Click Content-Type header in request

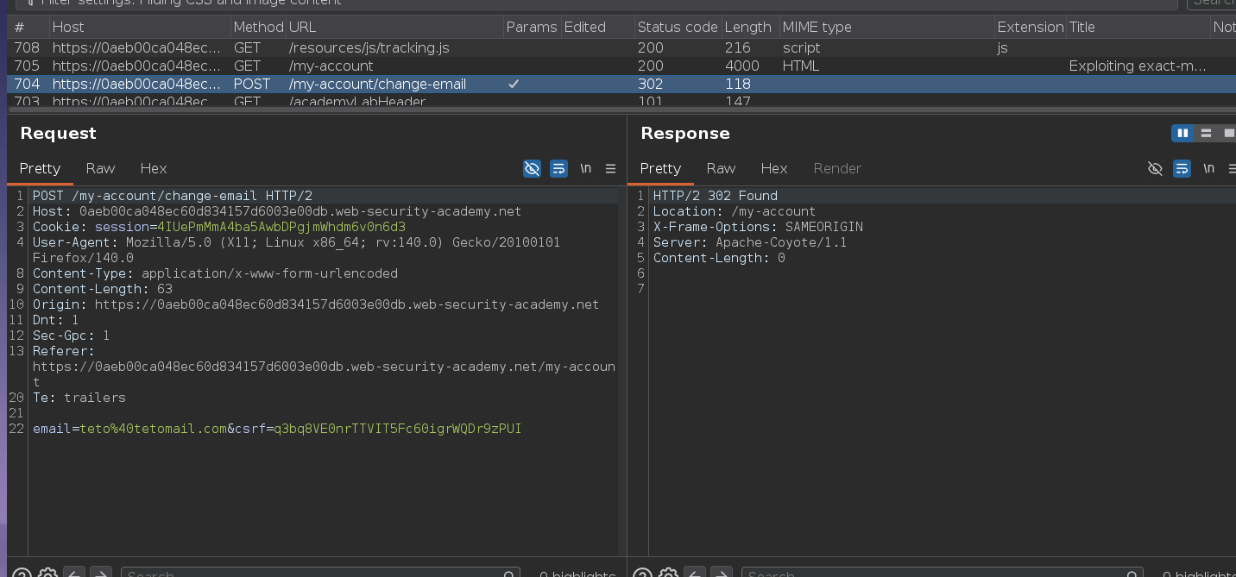[x=215, y=273]
